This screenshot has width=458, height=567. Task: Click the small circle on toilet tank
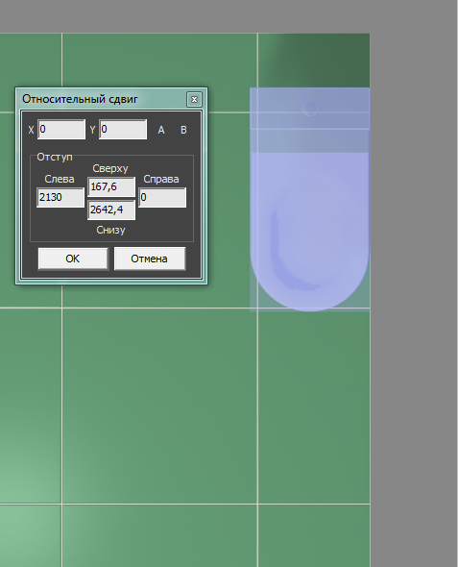[x=310, y=109]
